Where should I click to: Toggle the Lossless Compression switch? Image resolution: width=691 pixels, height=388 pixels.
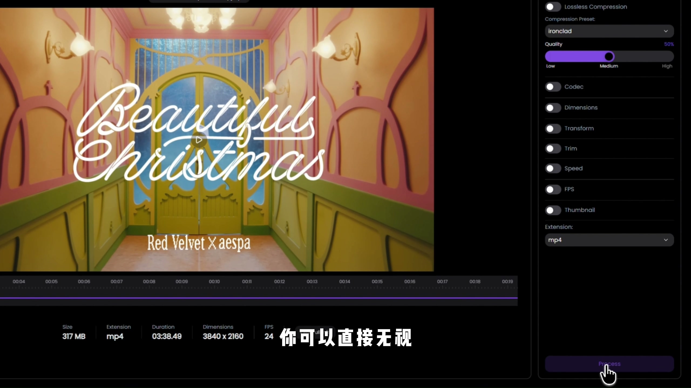click(553, 7)
